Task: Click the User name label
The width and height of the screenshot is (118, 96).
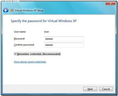Action: (20, 32)
